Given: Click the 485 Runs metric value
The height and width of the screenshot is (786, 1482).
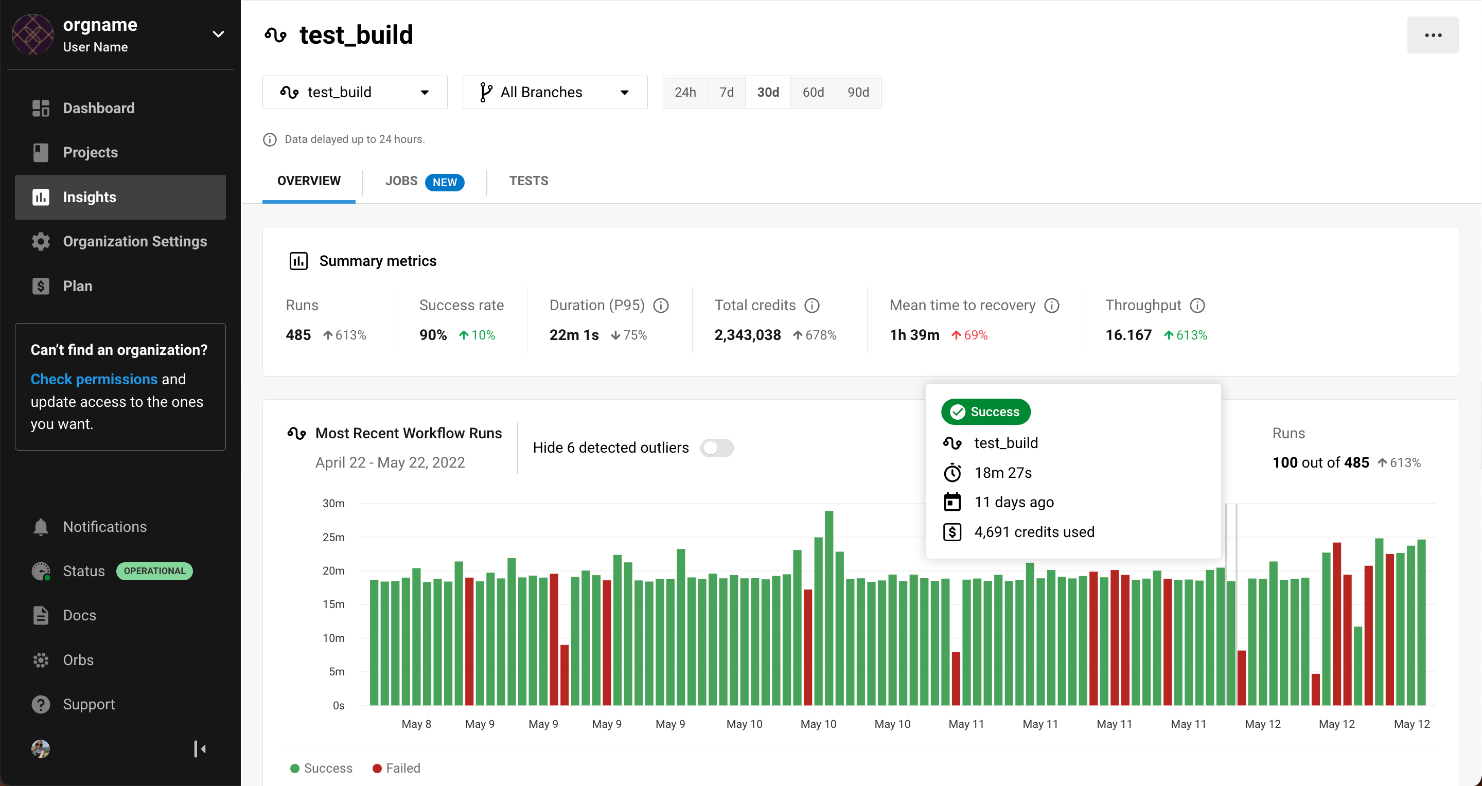Looking at the screenshot, I should tap(298, 335).
